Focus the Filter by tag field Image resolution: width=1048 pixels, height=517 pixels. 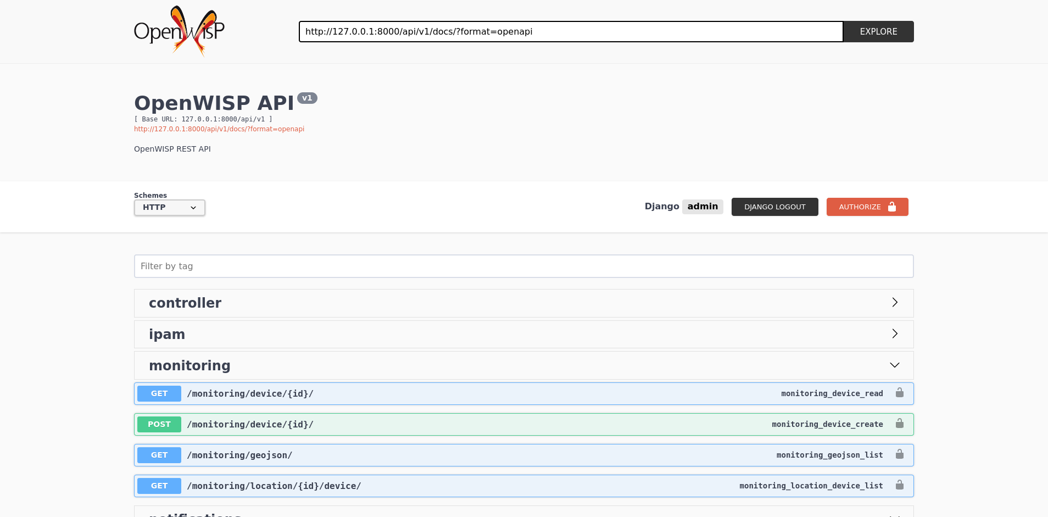pyautogui.click(x=523, y=266)
